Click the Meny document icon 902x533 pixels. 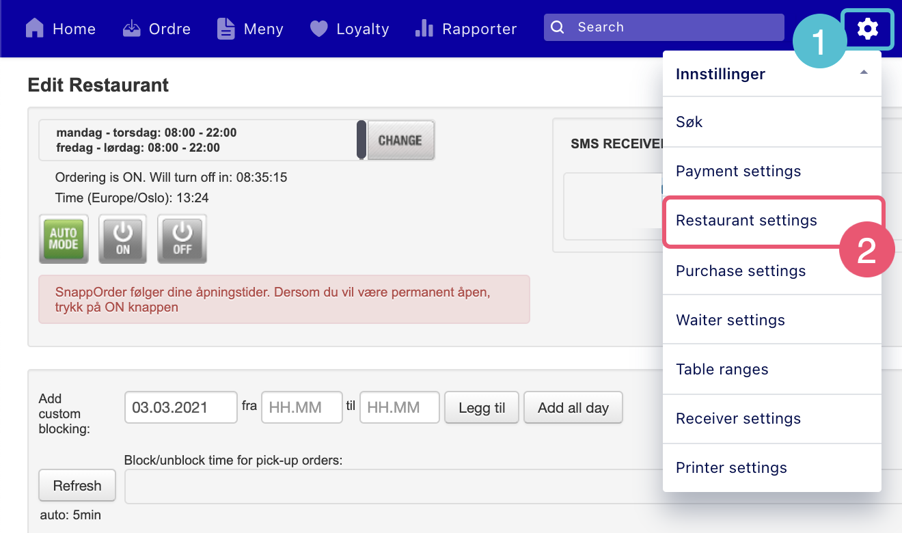pyautogui.click(x=225, y=29)
